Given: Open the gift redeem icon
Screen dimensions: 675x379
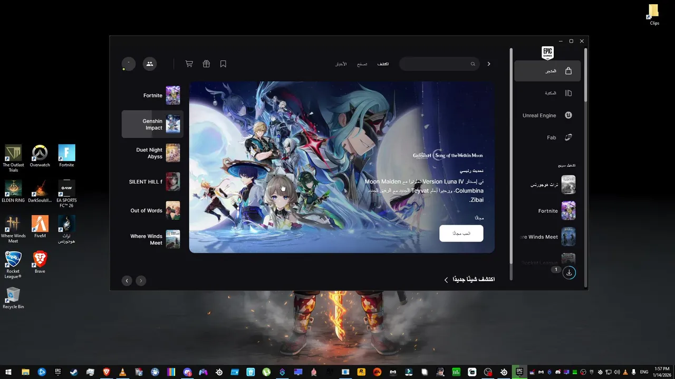Looking at the screenshot, I should [206, 64].
